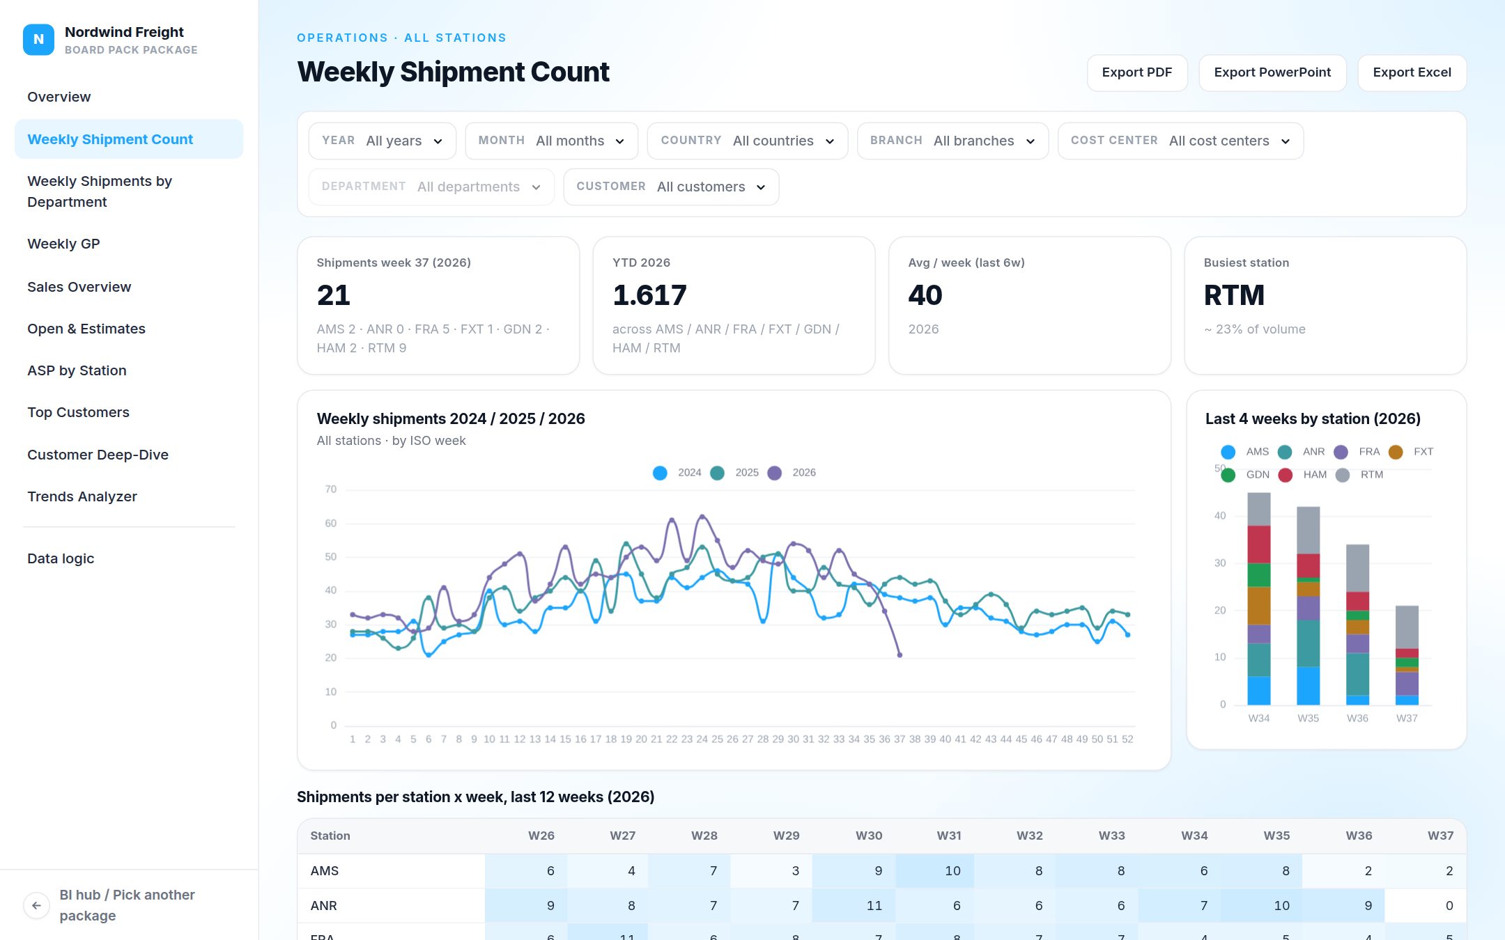The image size is (1505, 940).
Task: Click the Export PowerPoint button
Action: 1272,72
